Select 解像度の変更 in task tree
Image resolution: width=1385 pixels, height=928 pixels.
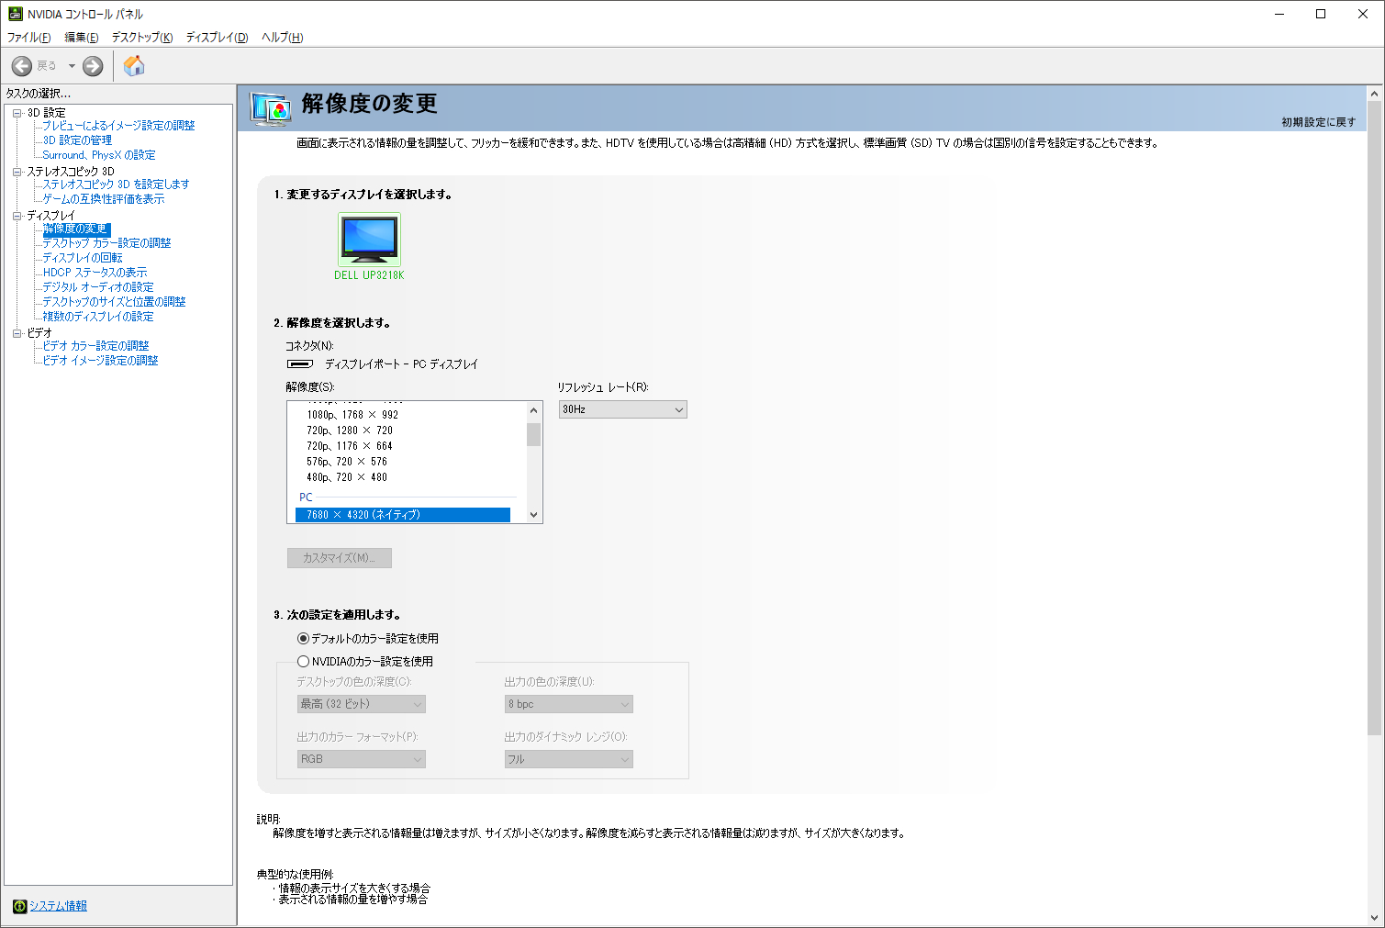click(76, 229)
